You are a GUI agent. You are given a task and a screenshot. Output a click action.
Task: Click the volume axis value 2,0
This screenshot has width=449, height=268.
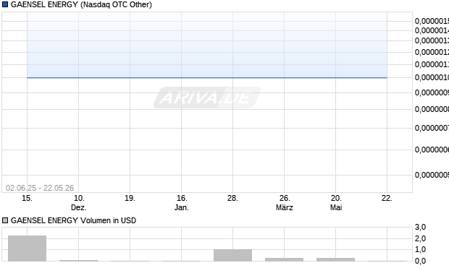pyautogui.click(x=420, y=238)
